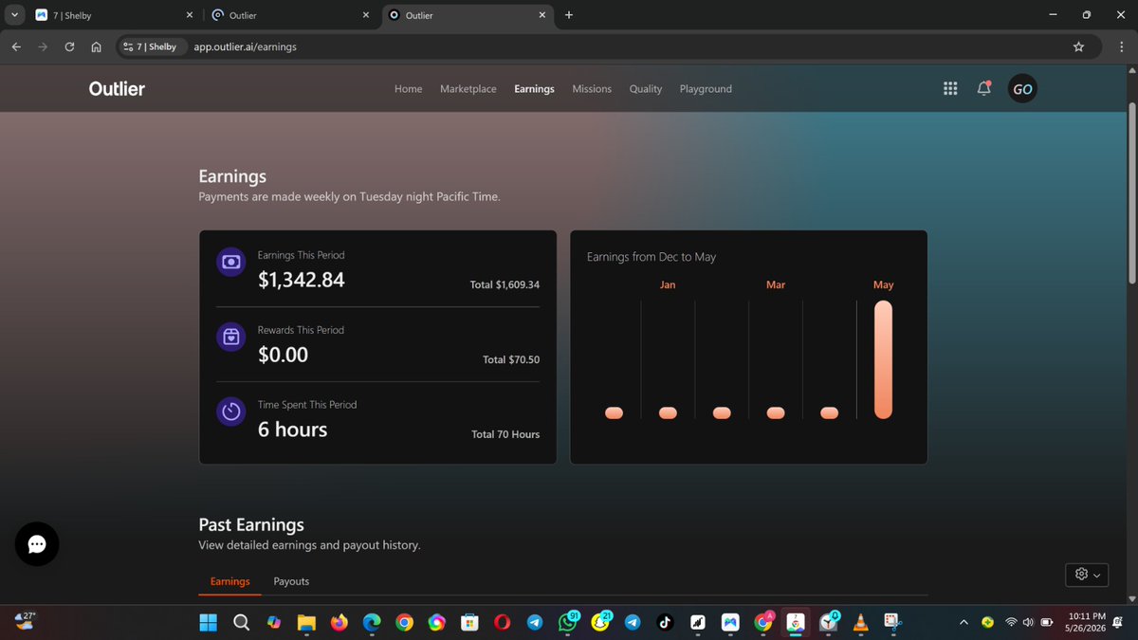Open the weather widget showing 27°
Viewport: 1138px width, 640px height.
(x=25, y=620)
